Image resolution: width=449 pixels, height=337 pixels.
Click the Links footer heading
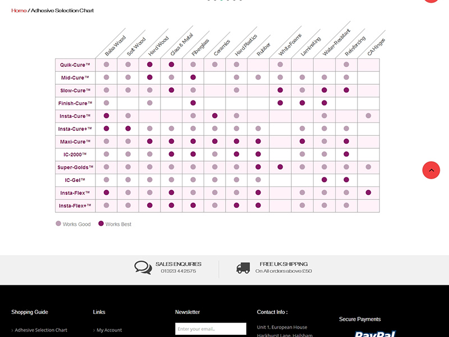tap(99, 312)
